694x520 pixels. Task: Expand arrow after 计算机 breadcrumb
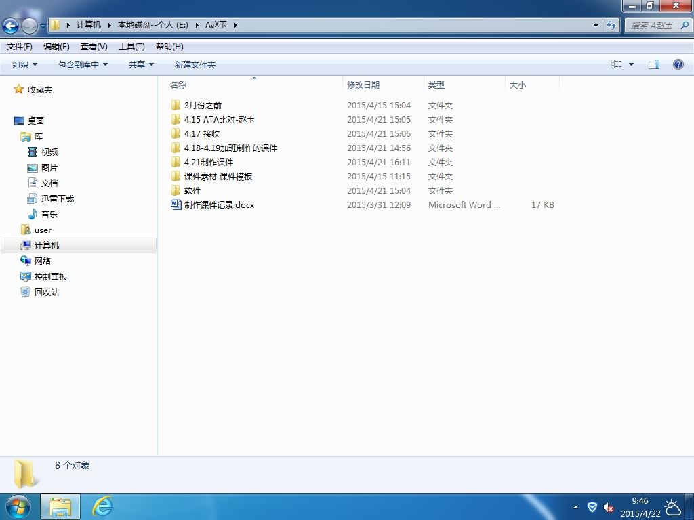pos(109,25)
